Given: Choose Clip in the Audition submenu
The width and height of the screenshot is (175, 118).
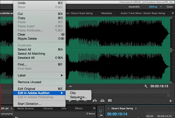Looking at the screenshot, I should pyautogui.click(x=78, y=93).
